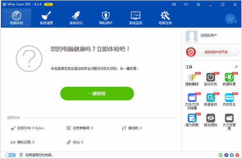Open the 文件/文件夹隐藏 folder hider tool

pos(192,101)
